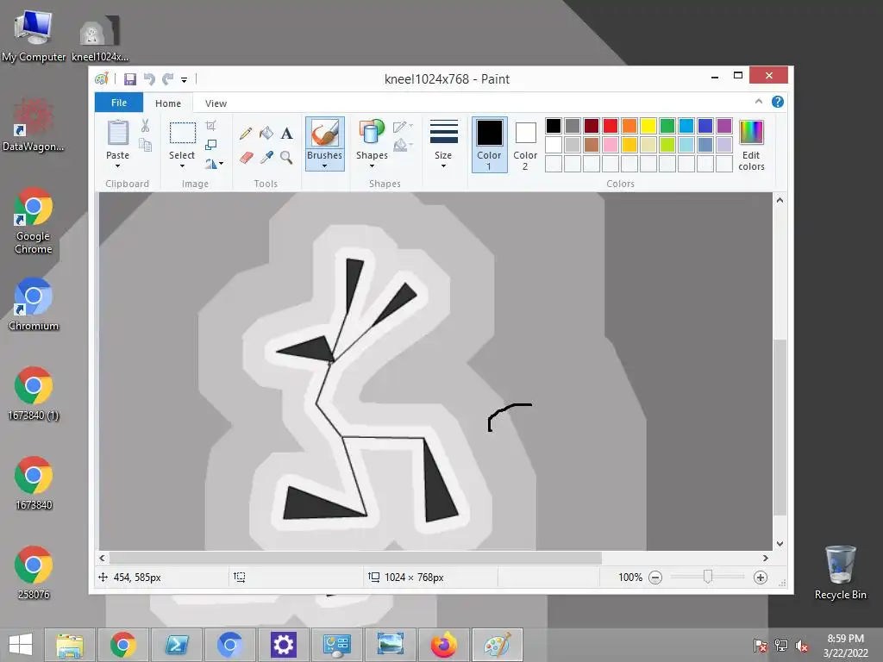This screenshot has width=883, height=662.
Task: Click zoom in plus button
Action: [x=761, y=578]
